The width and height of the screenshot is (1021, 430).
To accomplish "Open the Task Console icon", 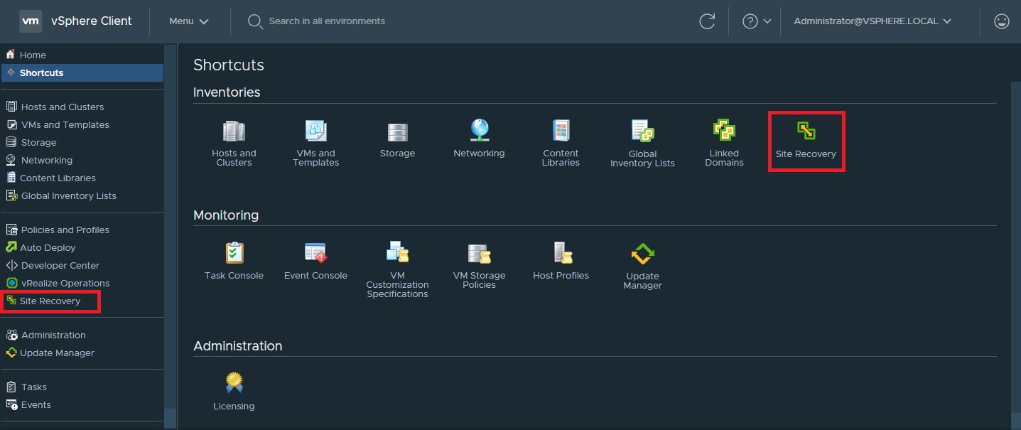I will (234, 253).
